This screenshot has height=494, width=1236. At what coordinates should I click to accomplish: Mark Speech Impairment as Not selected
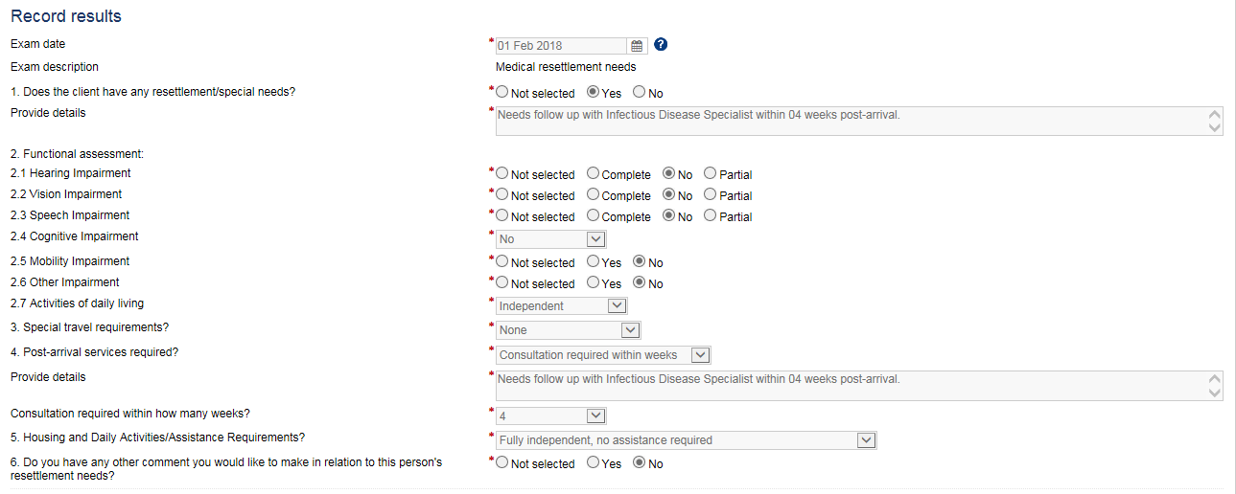[502, 216]
